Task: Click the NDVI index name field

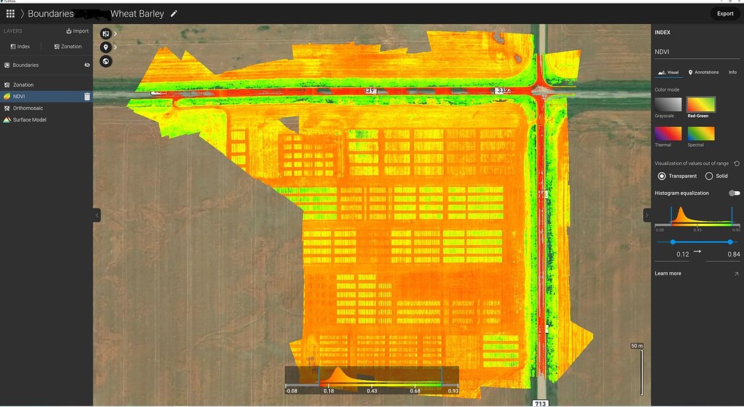Action: [x=697, y=52]
